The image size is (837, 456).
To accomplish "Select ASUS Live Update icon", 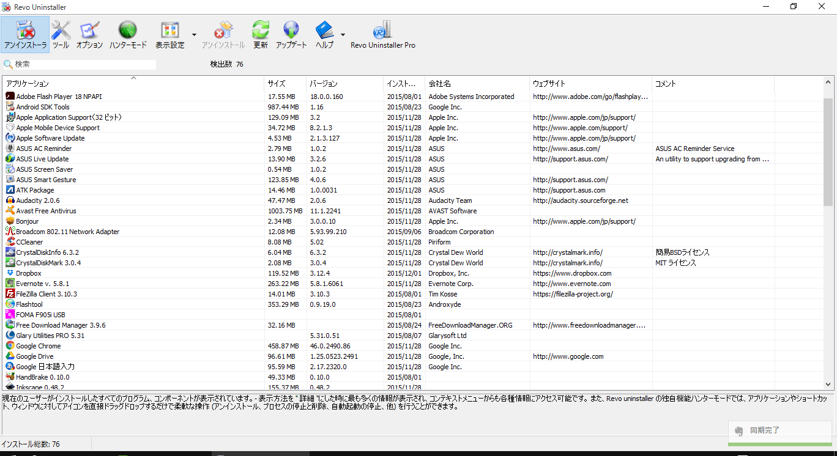I will [10, 159].
